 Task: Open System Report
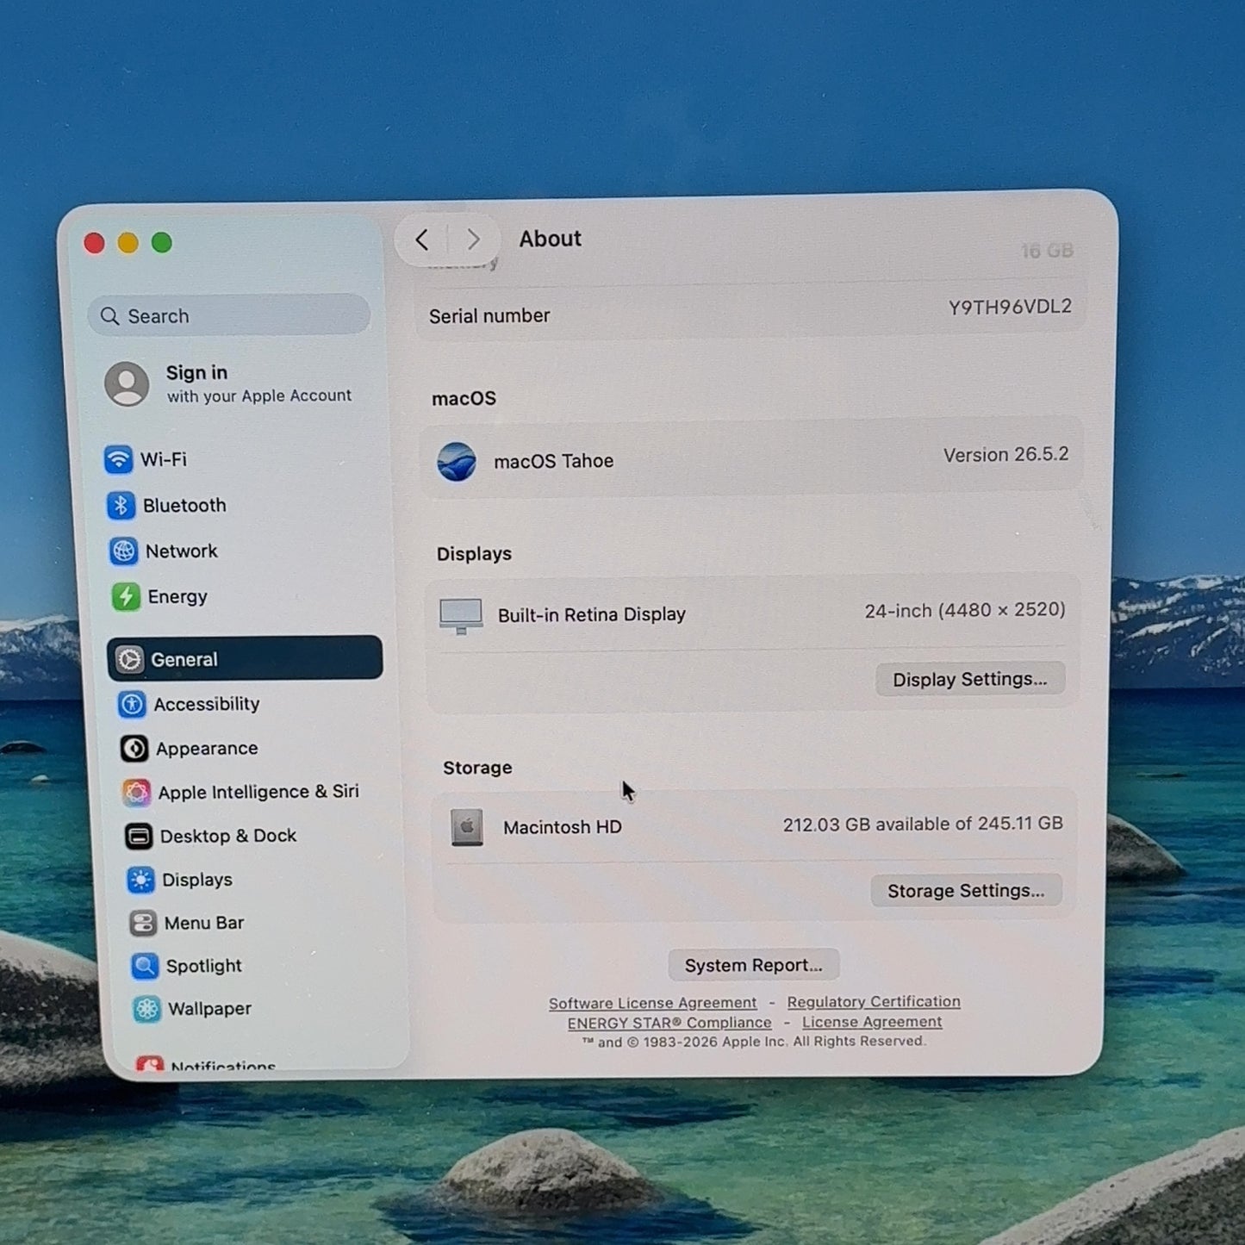tap(754, 965)
